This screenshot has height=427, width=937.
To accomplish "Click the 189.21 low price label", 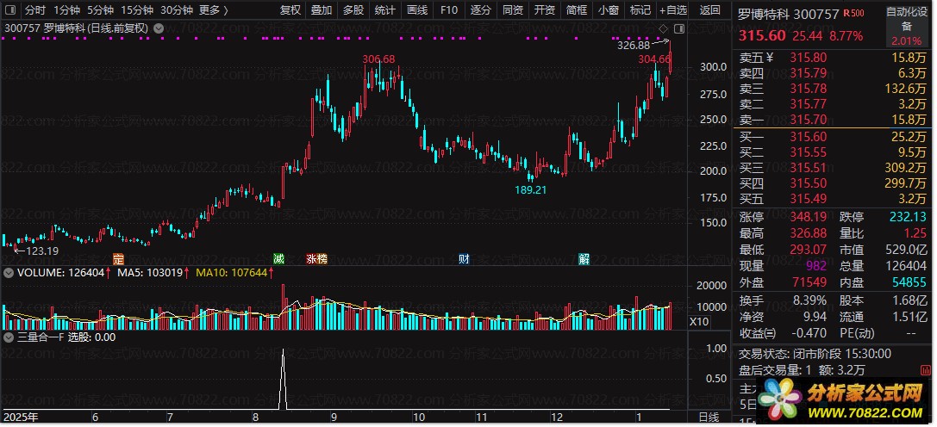I will pos(530,190).
